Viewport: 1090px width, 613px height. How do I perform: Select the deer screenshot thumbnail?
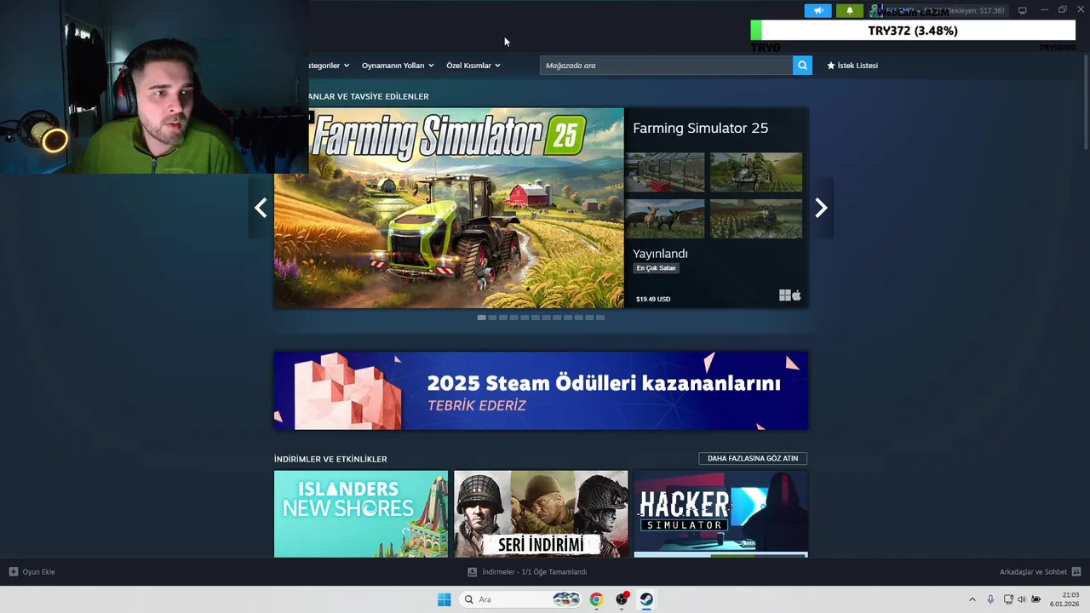[x=664, y=219]
